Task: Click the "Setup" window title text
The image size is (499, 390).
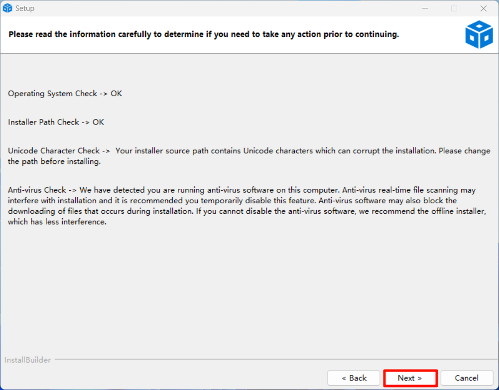Action: point(25,8)
